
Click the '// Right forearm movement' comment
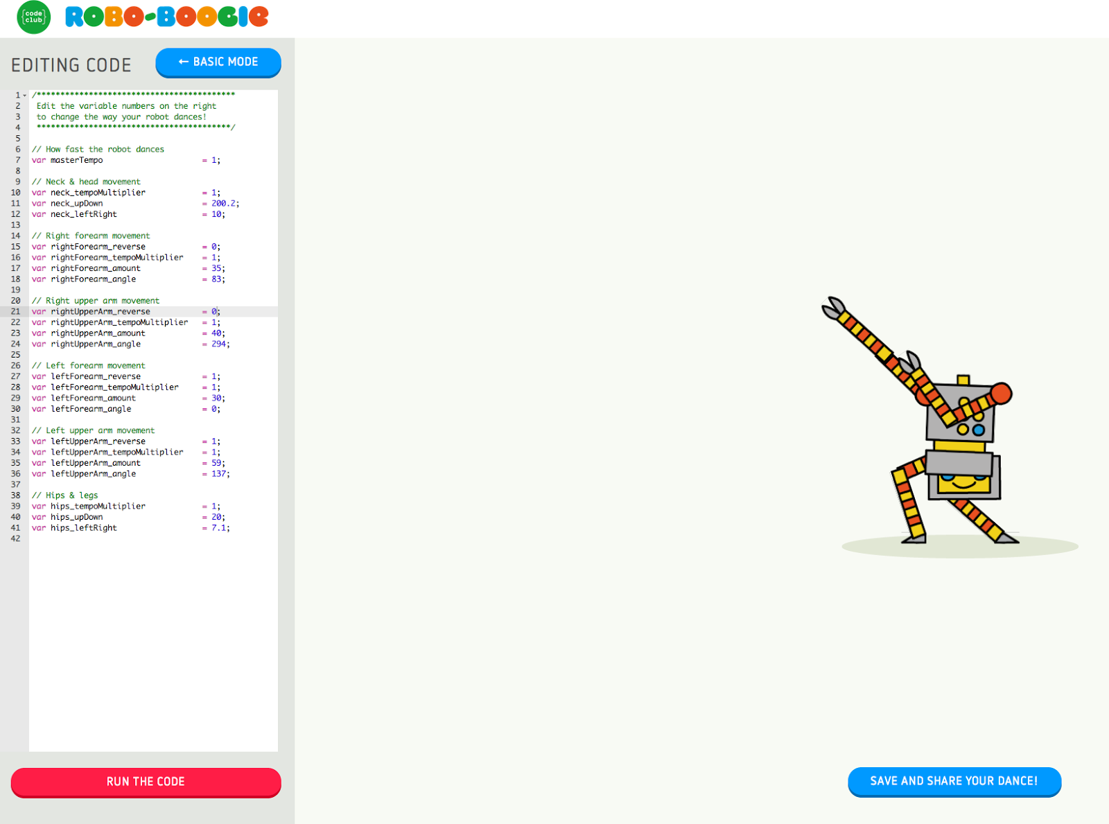pos(91,236)
